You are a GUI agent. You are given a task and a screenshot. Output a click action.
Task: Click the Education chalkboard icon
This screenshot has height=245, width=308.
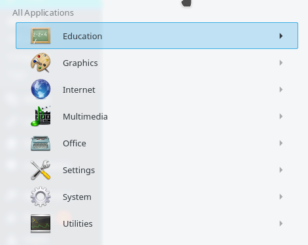(41, 36)
